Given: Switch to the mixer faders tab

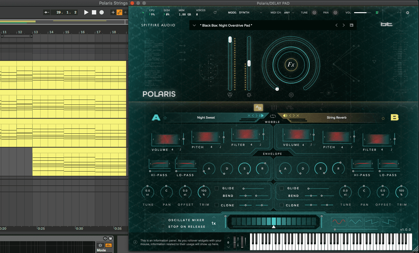Looking at the screenshot, I should [x=274, y=107].
